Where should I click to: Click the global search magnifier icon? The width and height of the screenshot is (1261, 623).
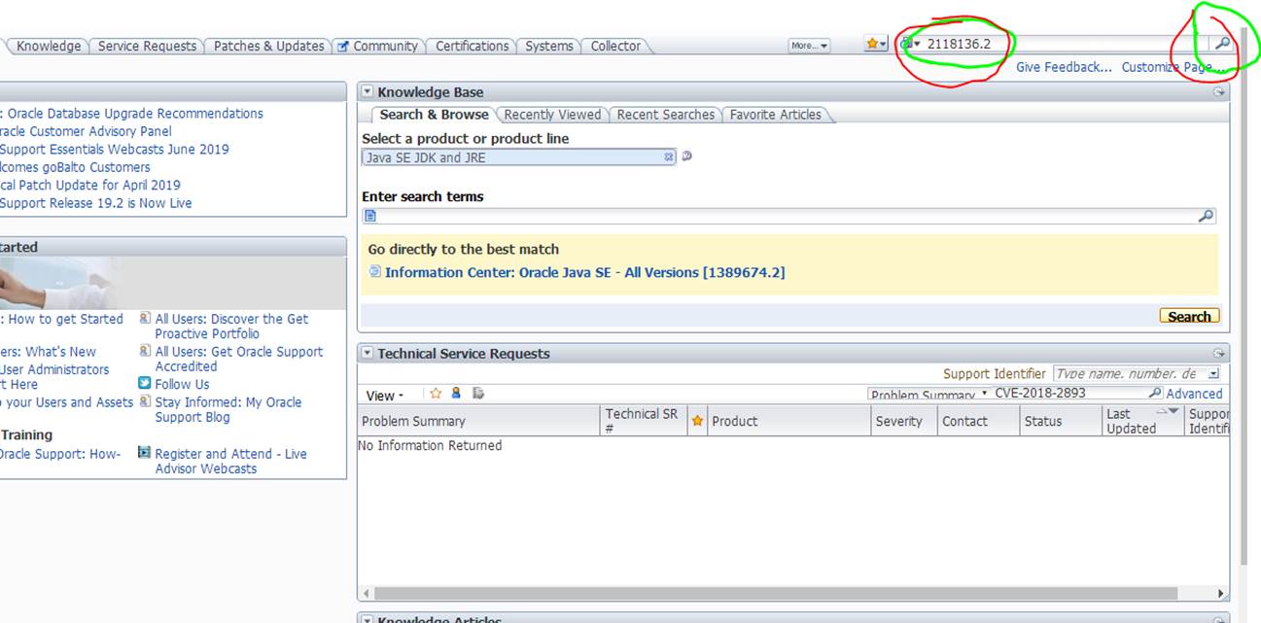tap(1222, 44)
